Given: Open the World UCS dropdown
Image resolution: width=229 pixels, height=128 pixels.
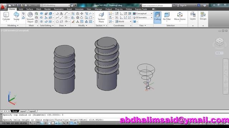Looking at the screenshot, I should point(123,21).
